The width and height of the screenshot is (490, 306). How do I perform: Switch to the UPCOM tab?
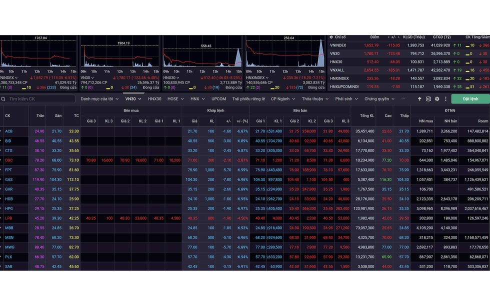218,99
